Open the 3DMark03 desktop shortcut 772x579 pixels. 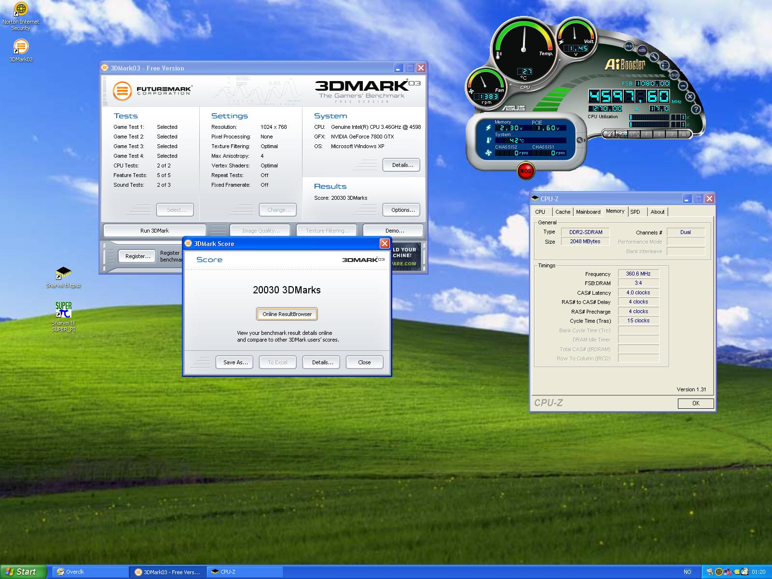pyautogui.click(x=21, y=50)
